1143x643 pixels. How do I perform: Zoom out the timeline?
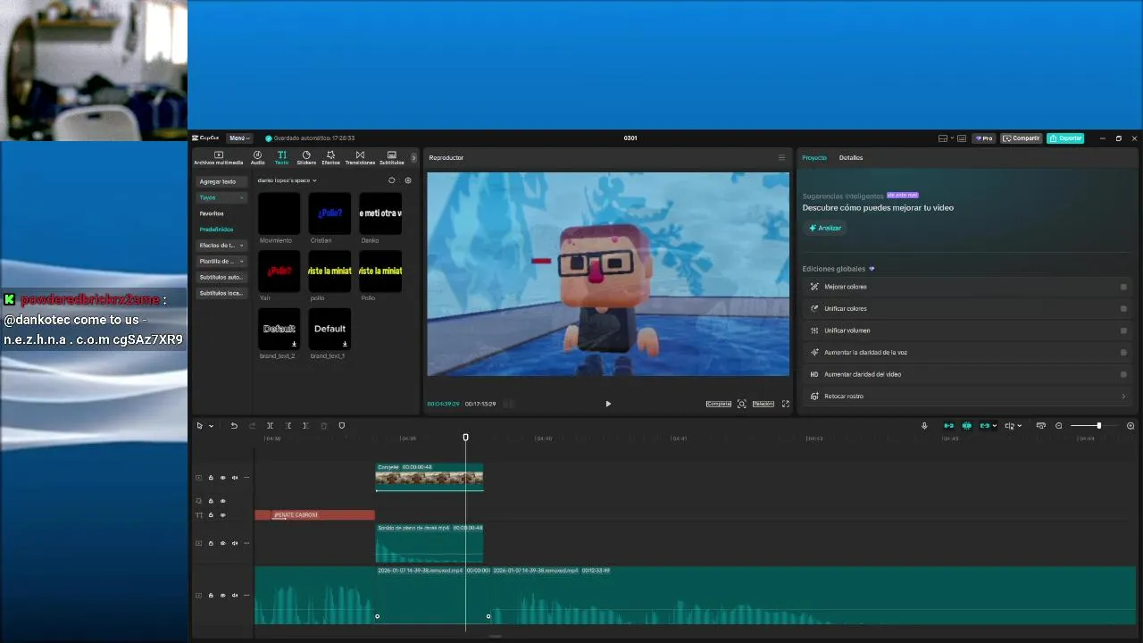(x=1059, y=426)
